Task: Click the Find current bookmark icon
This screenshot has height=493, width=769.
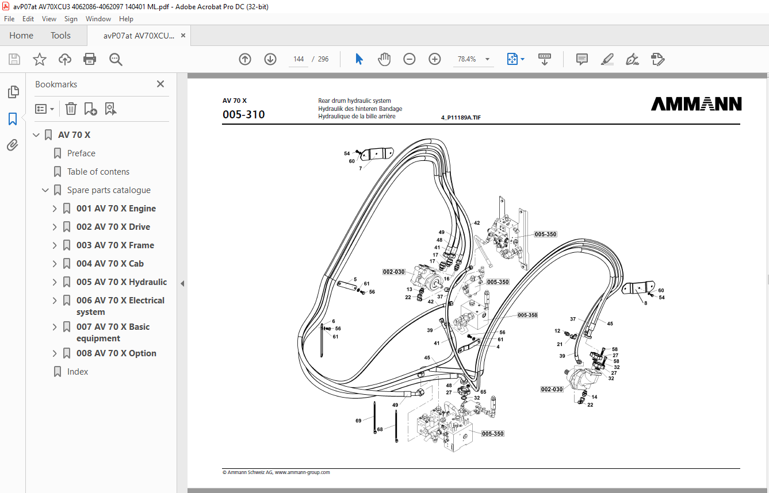Action: click(111, 109)
